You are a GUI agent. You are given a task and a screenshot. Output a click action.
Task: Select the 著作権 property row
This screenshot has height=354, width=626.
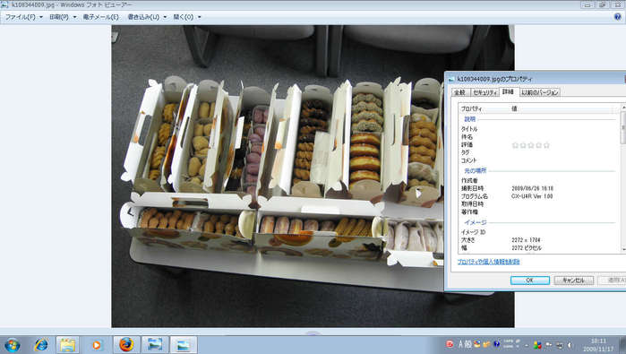click(539, 212)
